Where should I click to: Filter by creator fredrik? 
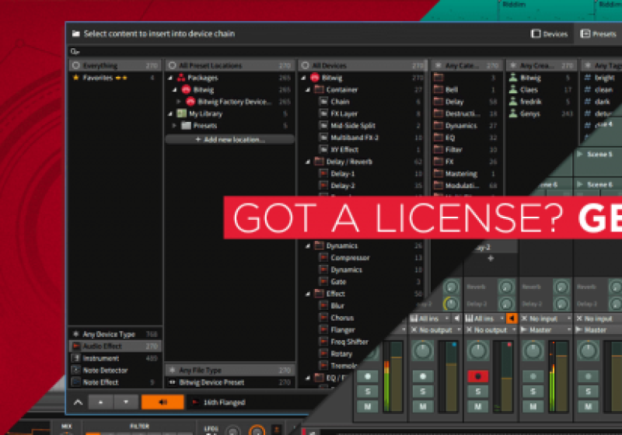point(531,102)
